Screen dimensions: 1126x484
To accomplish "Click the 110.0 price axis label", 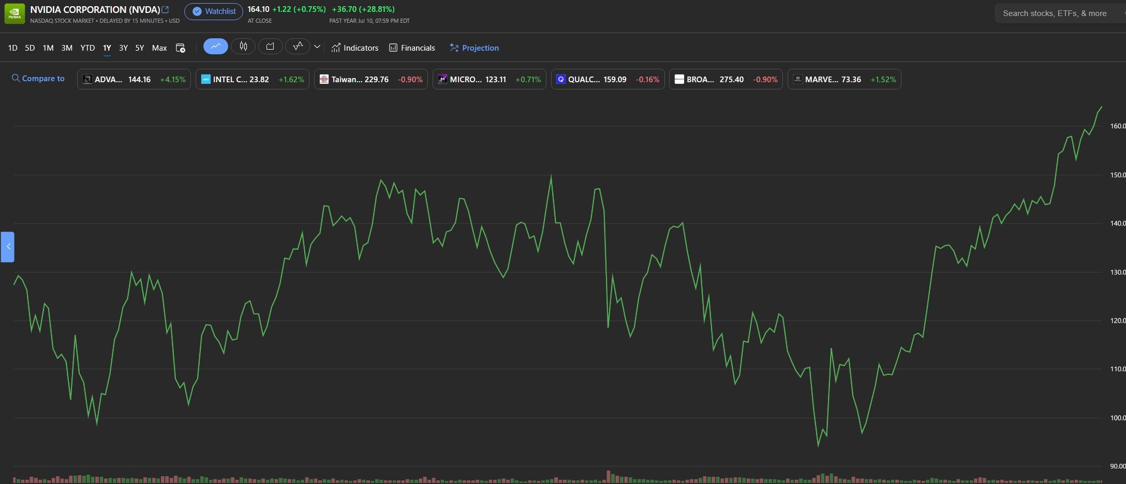I will point(1118,369).
